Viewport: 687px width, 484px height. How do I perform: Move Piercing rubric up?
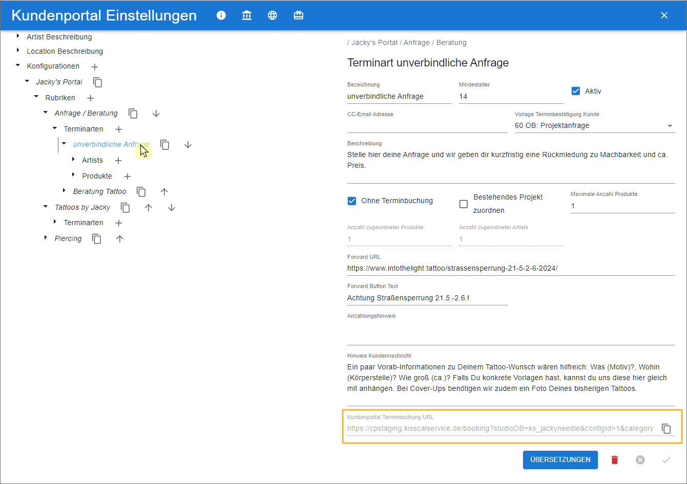tap(120, 239)
